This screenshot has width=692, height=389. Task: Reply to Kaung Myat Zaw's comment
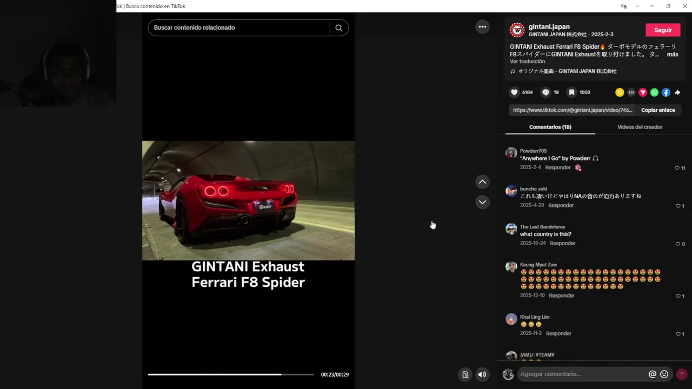pos(561,296)
